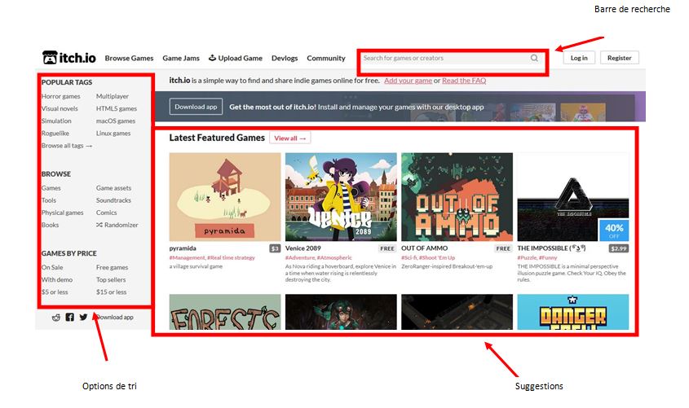The height and width of the screenshot is (408, 689).
Task: Click the #Atmospheric tag
Action: [x=334, y=258]
